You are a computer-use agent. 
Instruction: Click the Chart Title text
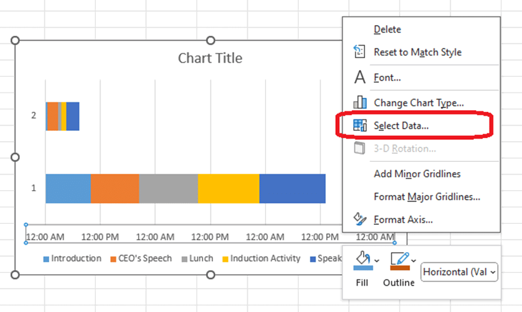210,58
